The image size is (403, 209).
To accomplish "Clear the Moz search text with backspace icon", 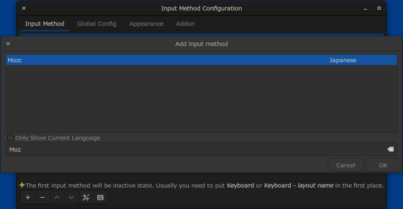I will point(390,149).
